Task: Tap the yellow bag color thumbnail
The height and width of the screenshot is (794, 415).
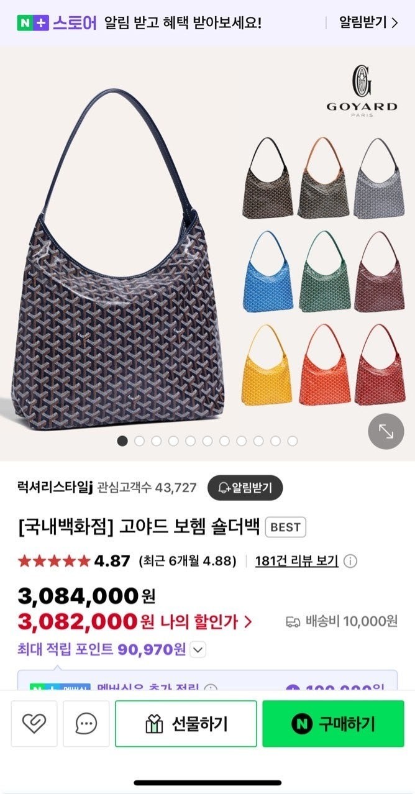Action: [x=267, y=365]
